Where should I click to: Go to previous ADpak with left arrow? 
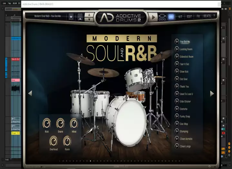[x=30, y=93]
